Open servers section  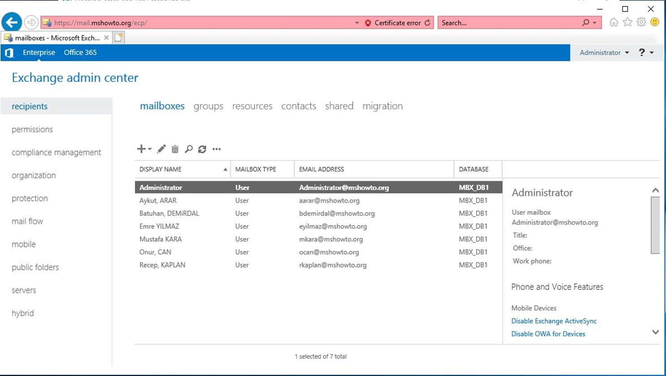point(24,290)
